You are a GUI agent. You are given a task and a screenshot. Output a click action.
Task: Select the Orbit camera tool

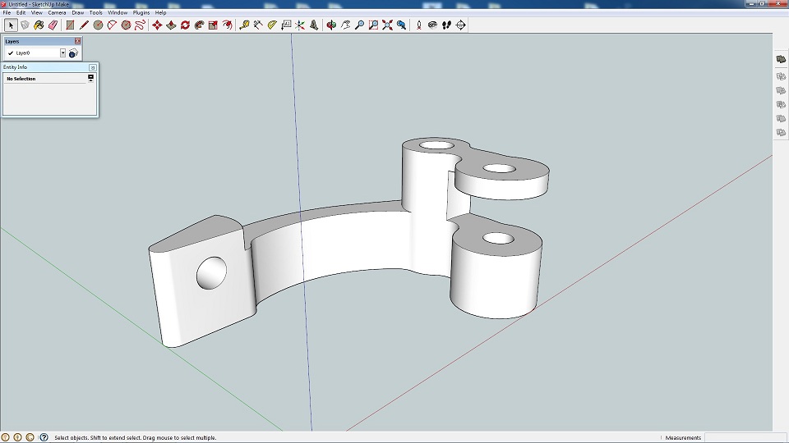click(331, 25)
